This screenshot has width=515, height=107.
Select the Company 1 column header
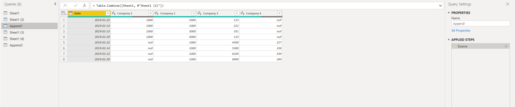point(132,13)
